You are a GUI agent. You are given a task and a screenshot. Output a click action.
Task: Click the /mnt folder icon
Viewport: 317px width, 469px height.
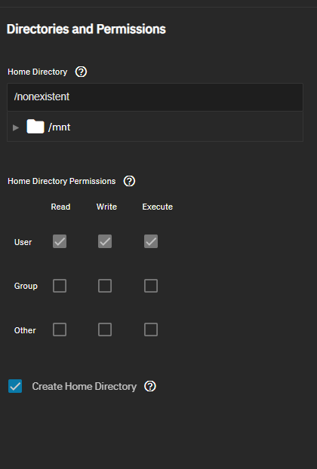click(35, 127)
